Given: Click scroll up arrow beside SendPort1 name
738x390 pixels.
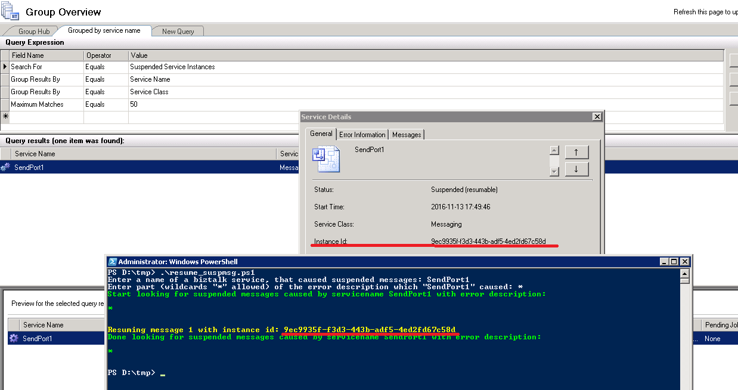Looking at the screenshot, I should 554,150.
